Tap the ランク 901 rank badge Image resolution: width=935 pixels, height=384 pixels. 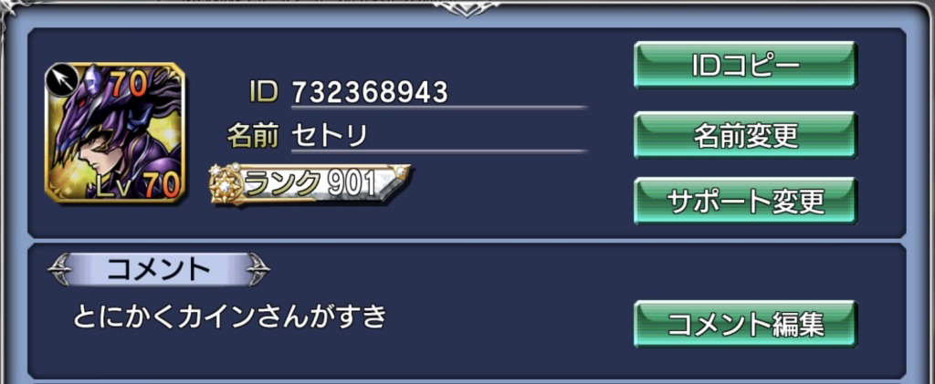tap(310, 184)
